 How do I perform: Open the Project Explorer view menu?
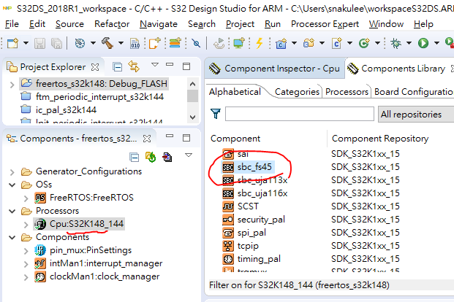click(155, 65)
